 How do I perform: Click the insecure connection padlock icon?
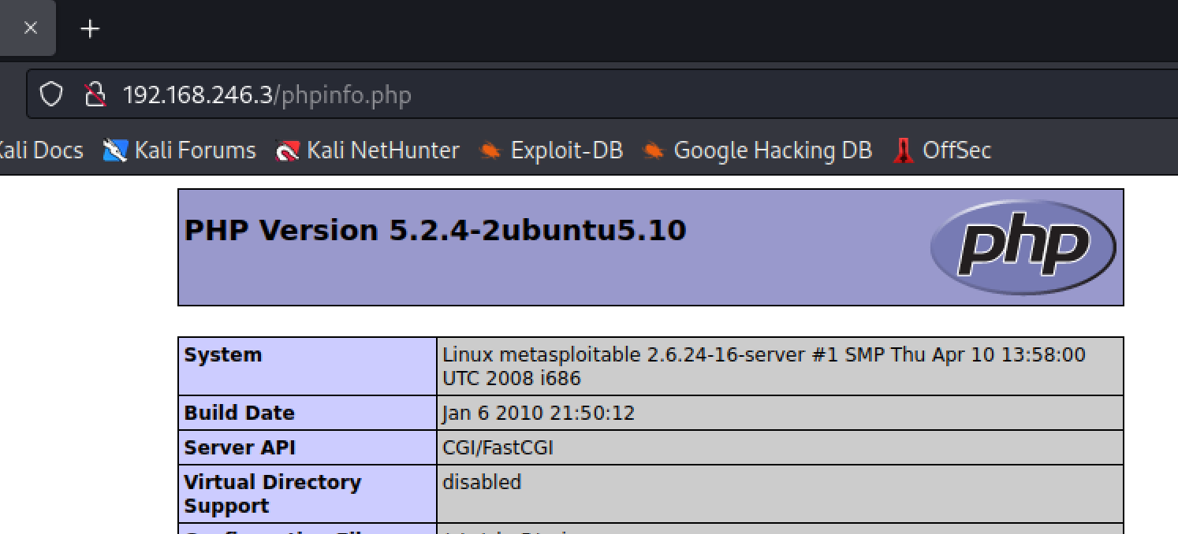point(95,95)
